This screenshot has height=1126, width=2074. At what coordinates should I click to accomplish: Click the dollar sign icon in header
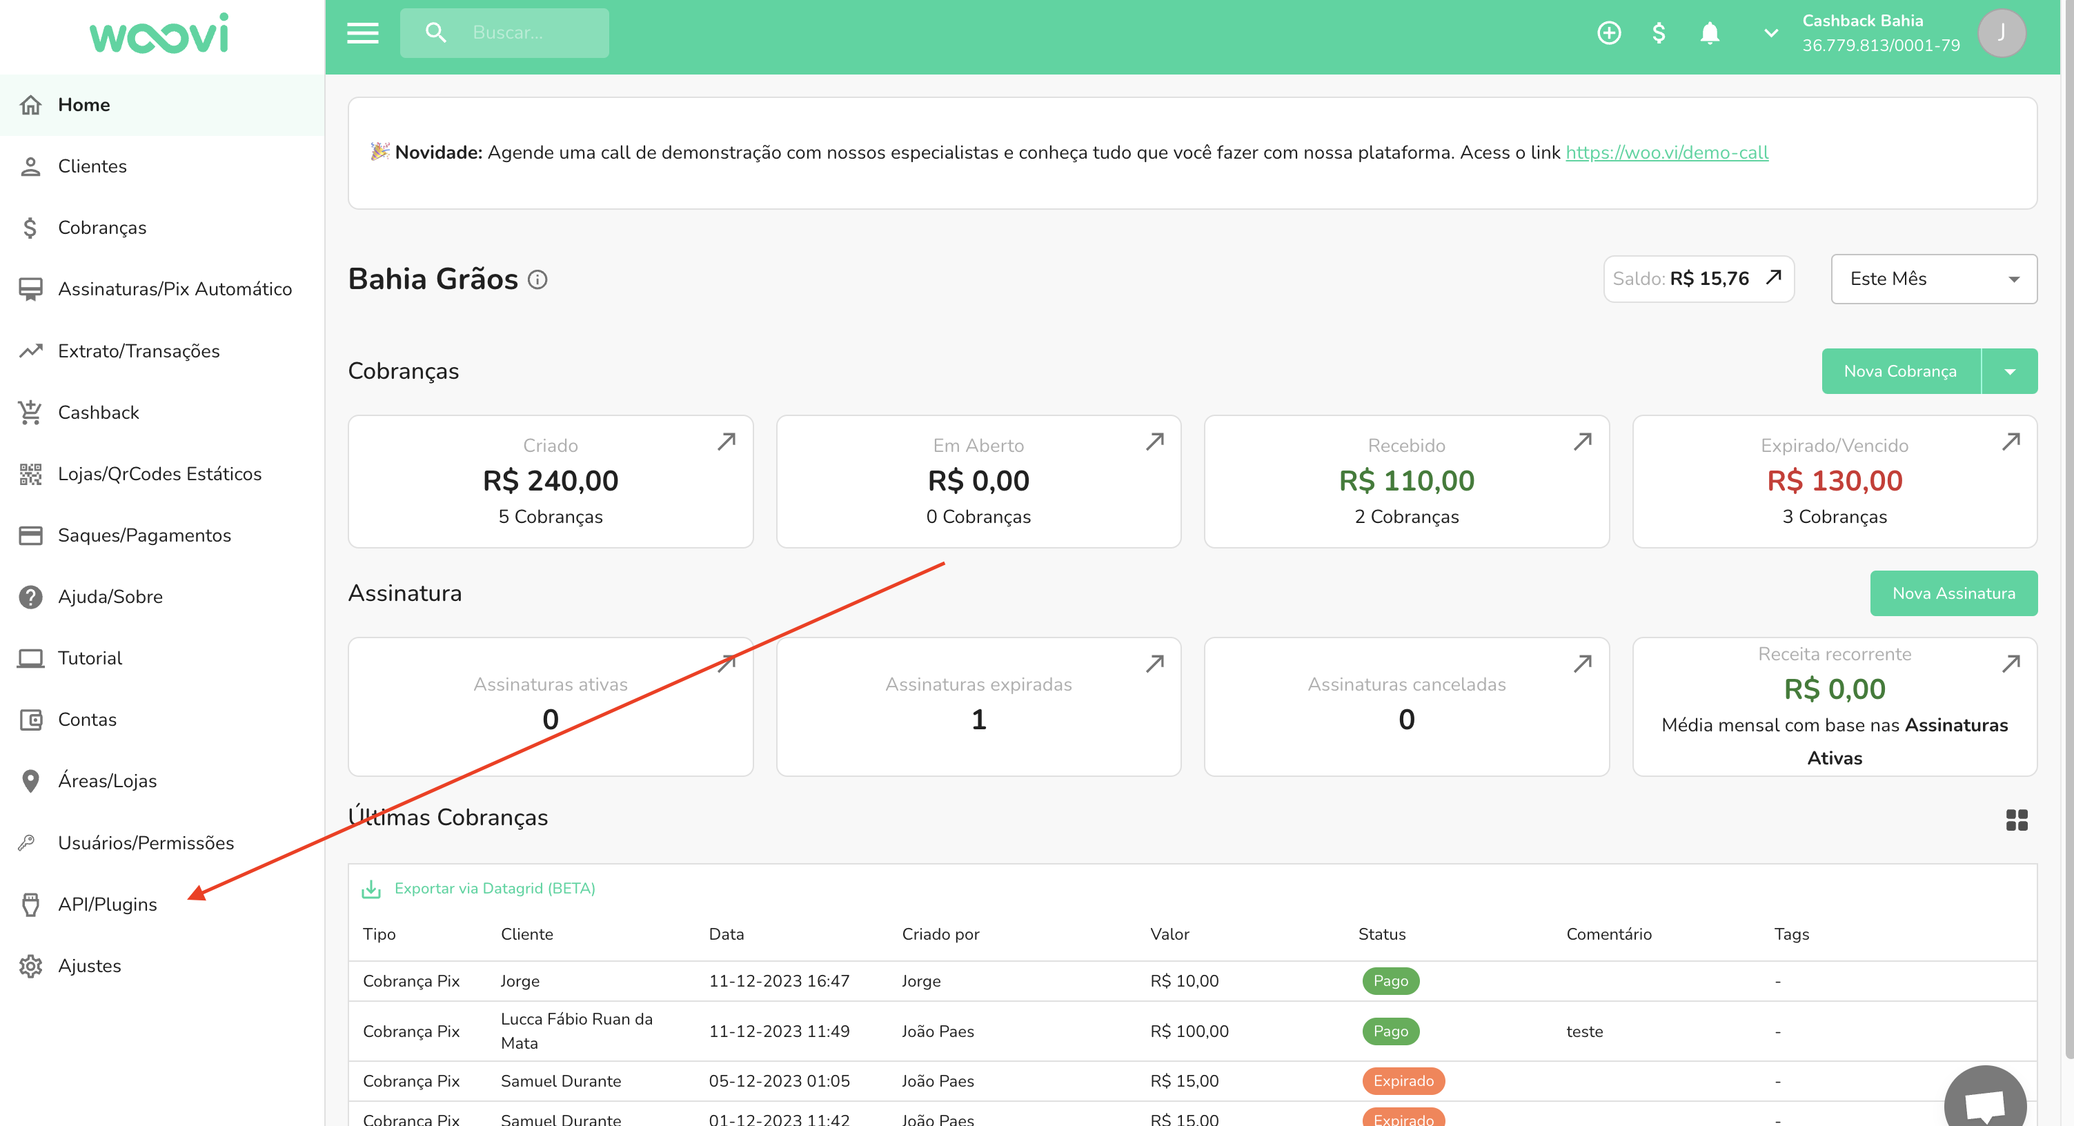tap(1659, 33)
